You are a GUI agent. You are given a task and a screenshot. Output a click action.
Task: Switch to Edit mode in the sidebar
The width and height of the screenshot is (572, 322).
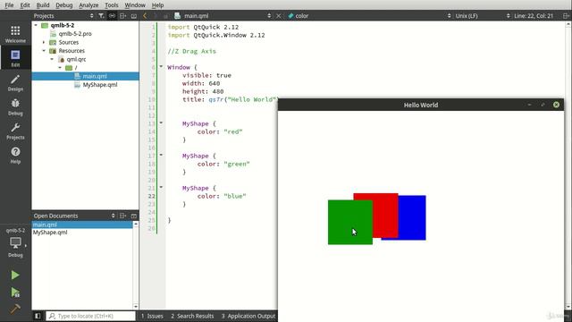15,58
